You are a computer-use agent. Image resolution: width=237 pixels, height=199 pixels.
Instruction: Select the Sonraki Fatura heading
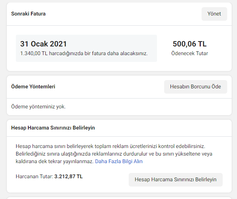[x=28, y=14]
